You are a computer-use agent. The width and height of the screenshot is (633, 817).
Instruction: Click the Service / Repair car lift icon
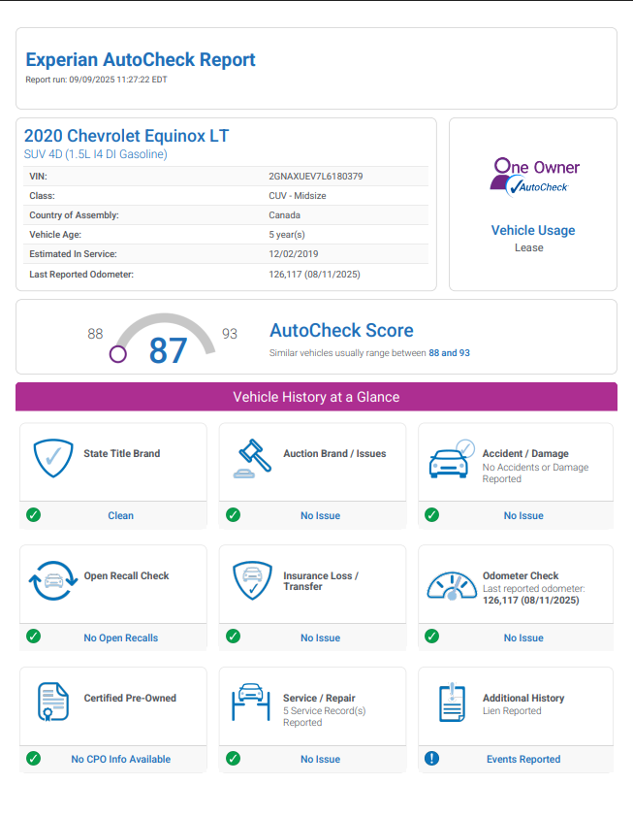(252, 703)
